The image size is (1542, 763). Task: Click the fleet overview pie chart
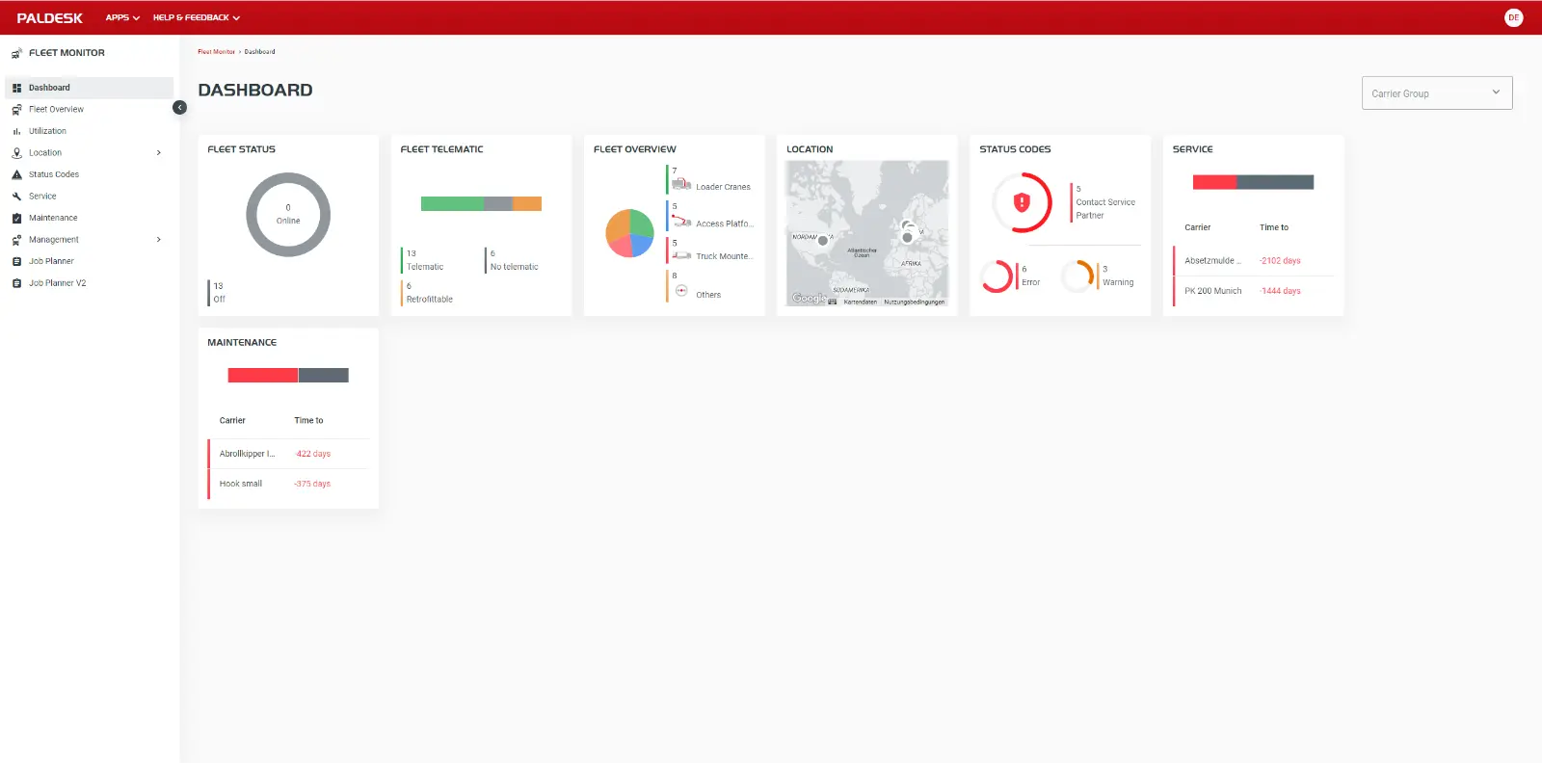pyautogui.click(x=629, y=233)
